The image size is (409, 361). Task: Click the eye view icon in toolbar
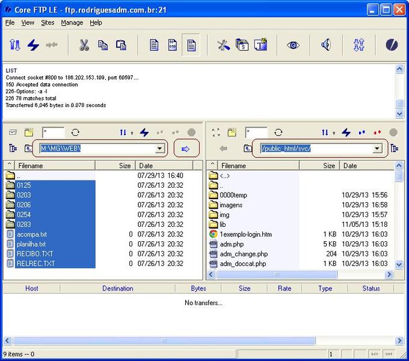pos(293,45)
